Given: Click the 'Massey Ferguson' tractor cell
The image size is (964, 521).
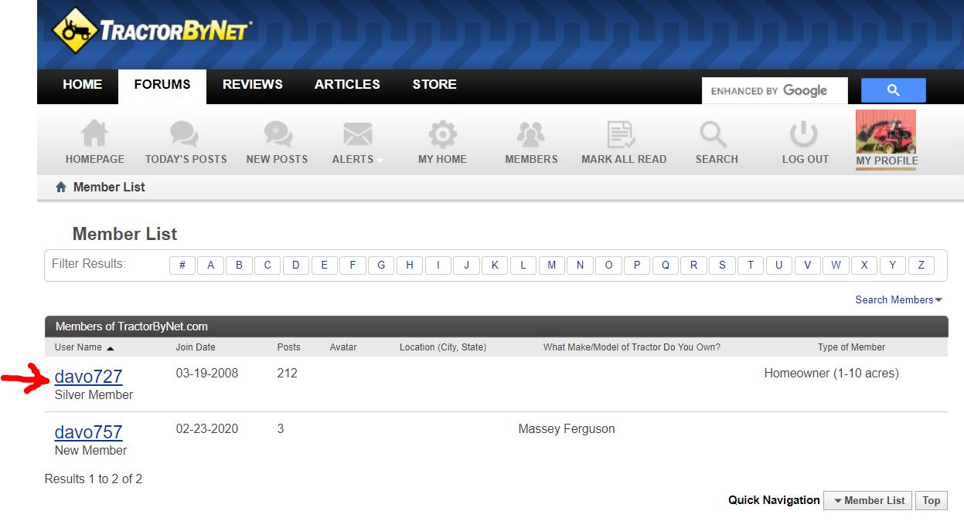Looking at the screenshot, I should click(x=567, y=428).
